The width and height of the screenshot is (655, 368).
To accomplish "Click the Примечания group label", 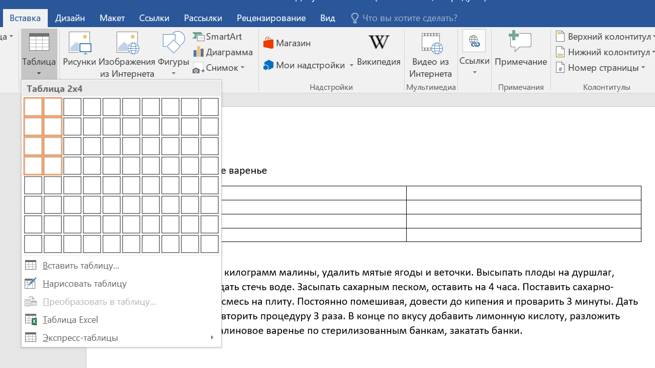I will tap(521, 87).
